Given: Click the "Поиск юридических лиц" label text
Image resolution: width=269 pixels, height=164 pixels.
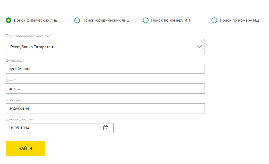Looking at the screenshot, I should pos(105,20).
